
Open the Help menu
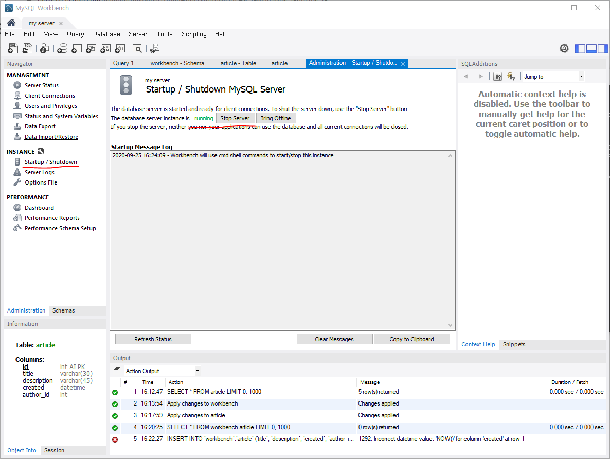(221, 34)
